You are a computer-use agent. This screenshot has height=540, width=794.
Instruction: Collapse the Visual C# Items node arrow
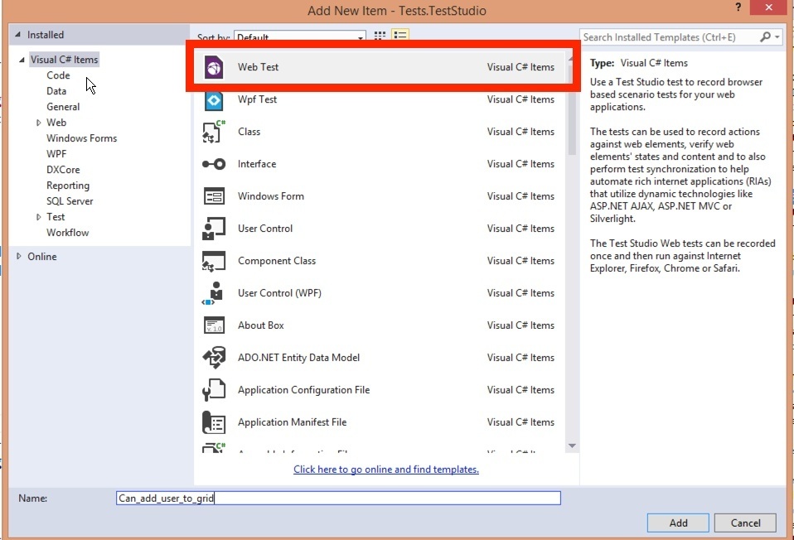(22, 60)
